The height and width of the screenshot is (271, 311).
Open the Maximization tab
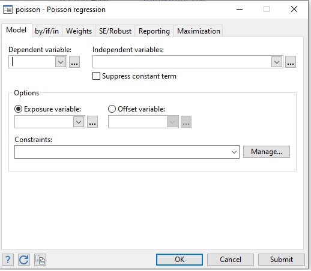[199, 31]
